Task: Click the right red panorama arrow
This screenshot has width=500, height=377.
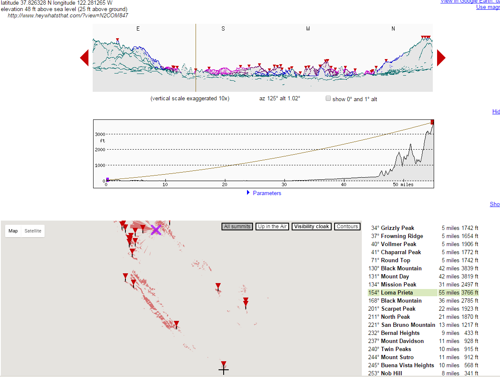Action: 441,58
